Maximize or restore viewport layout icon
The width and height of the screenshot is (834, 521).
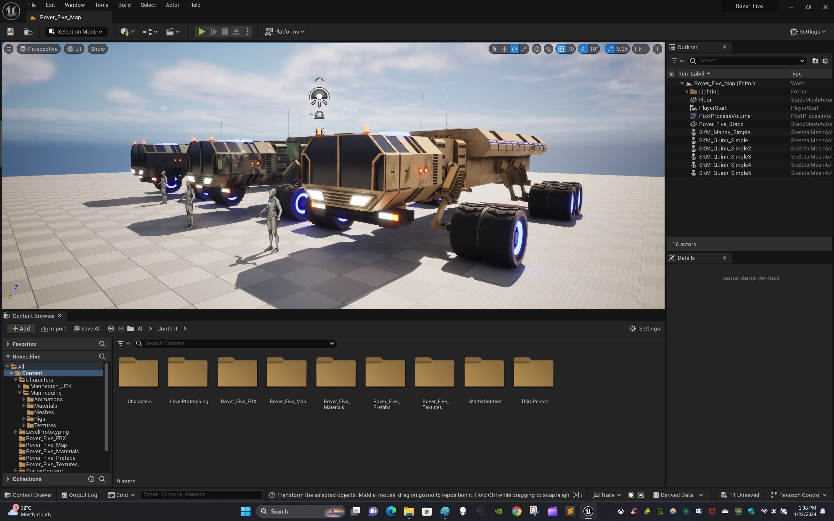coord(657,49)
